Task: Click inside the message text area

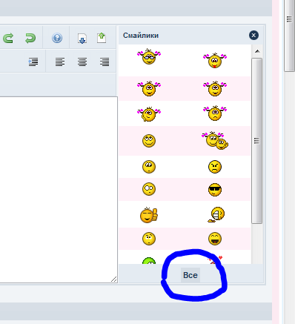Action: click(59, 190)
